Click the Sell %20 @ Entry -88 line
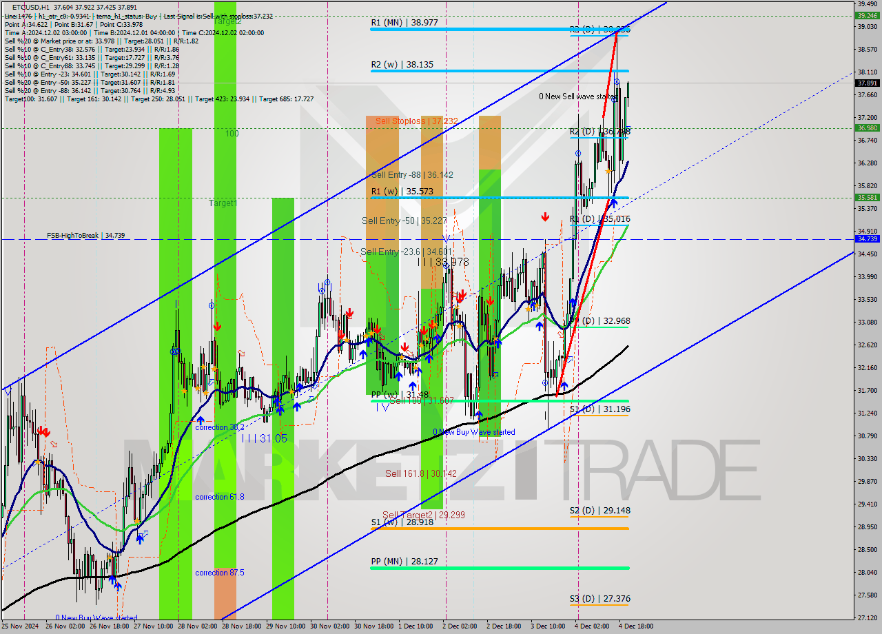This screenshot has height=634, width=882. [x=90, y=91]
